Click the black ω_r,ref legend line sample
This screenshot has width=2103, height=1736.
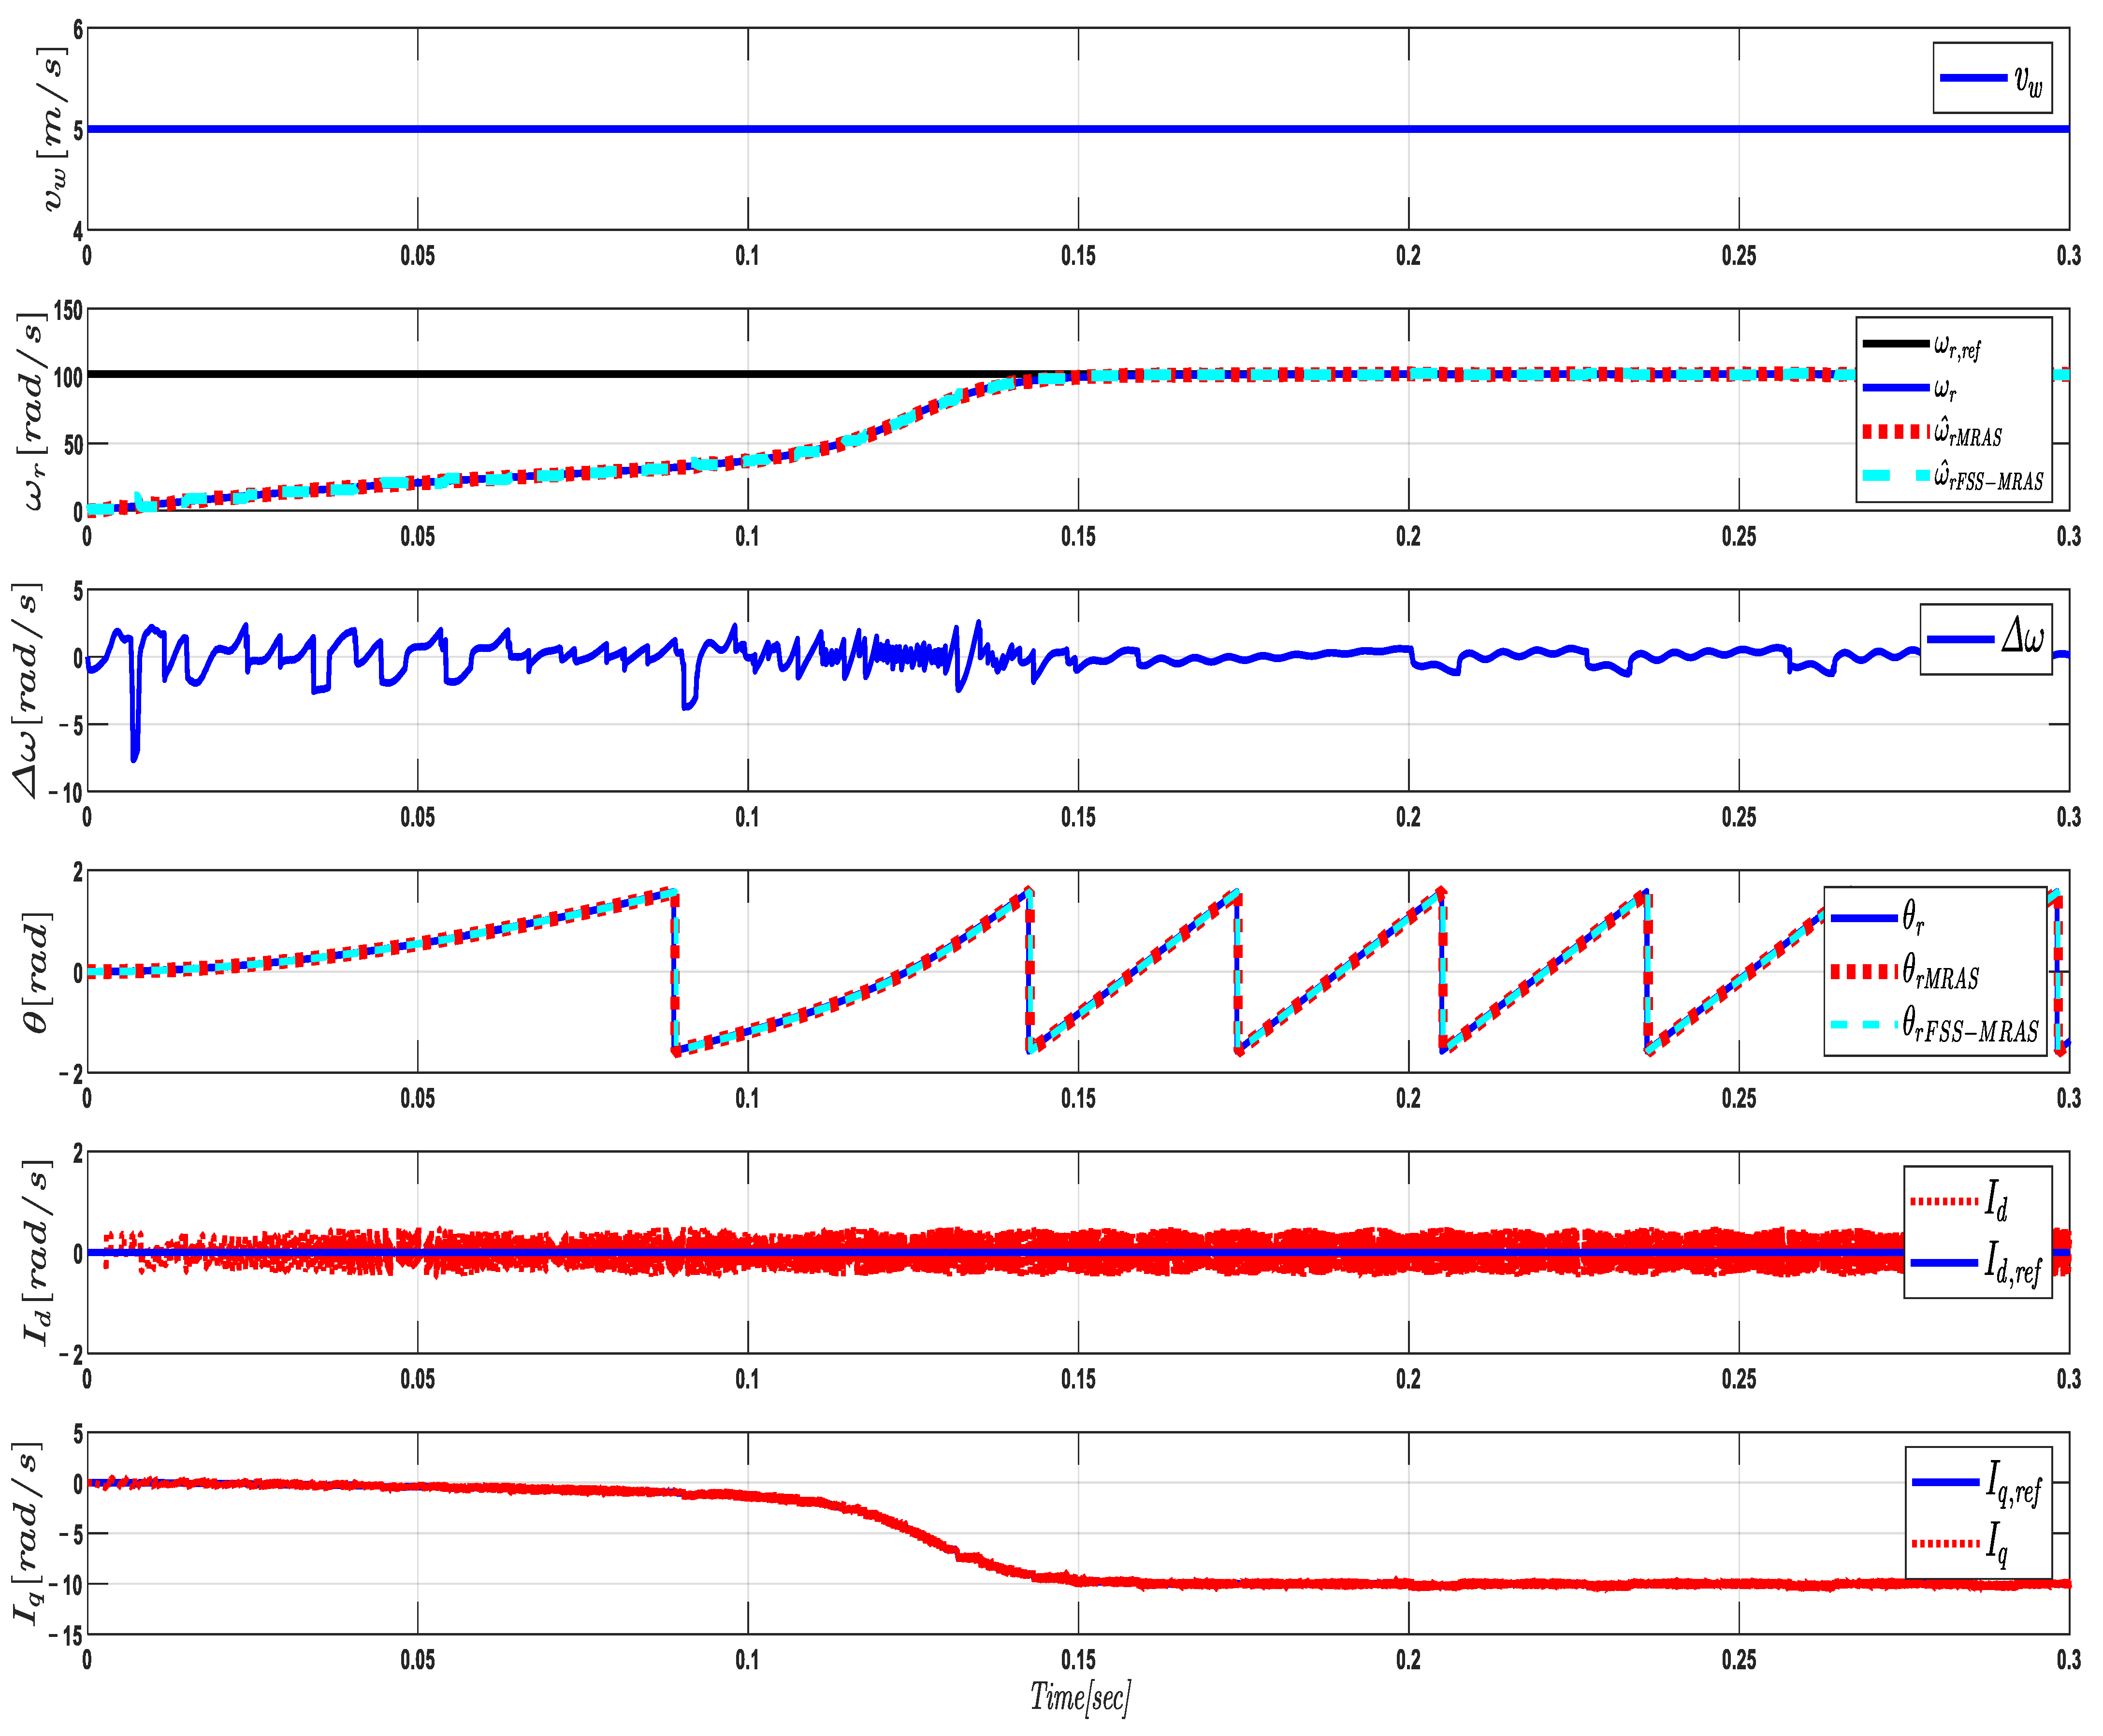coord(1895,344)
